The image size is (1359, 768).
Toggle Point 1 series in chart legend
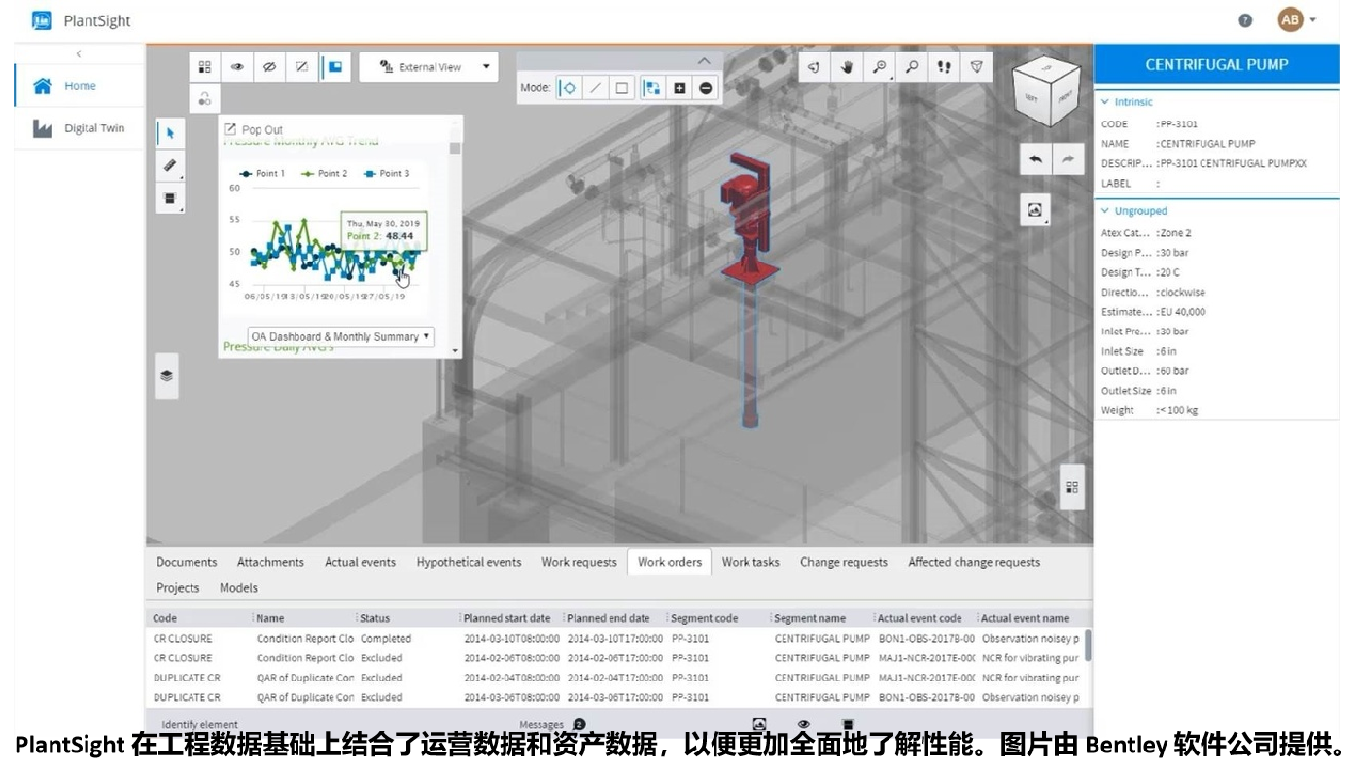pos(262,173)
